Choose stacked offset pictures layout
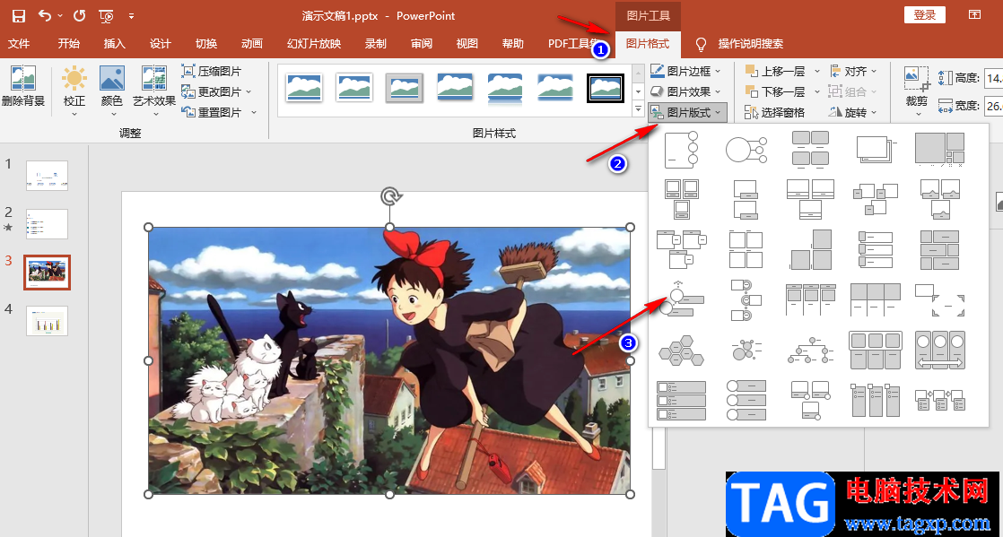 coord(877,151)
